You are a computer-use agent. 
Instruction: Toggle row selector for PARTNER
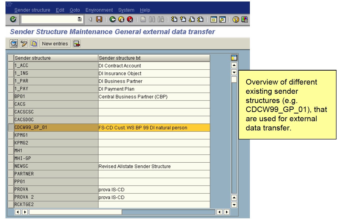click(11, 174)
